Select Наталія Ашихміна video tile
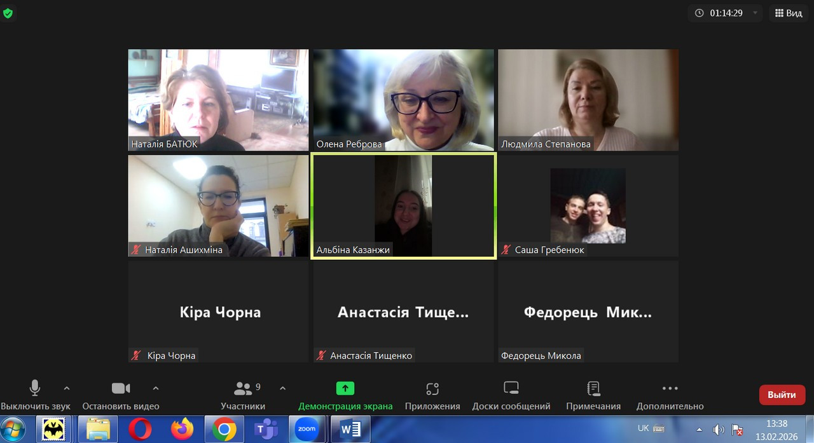814x443 pixels. (x=218, y=206)
